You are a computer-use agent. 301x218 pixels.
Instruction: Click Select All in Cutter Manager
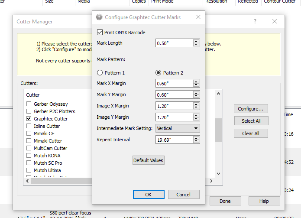click(x=251, y=121)
